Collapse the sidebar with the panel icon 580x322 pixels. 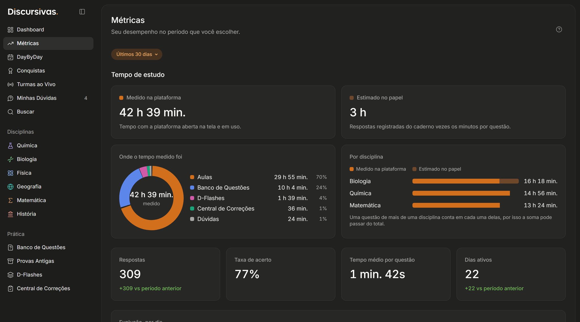pyautogui.click(x=82, y=12)
